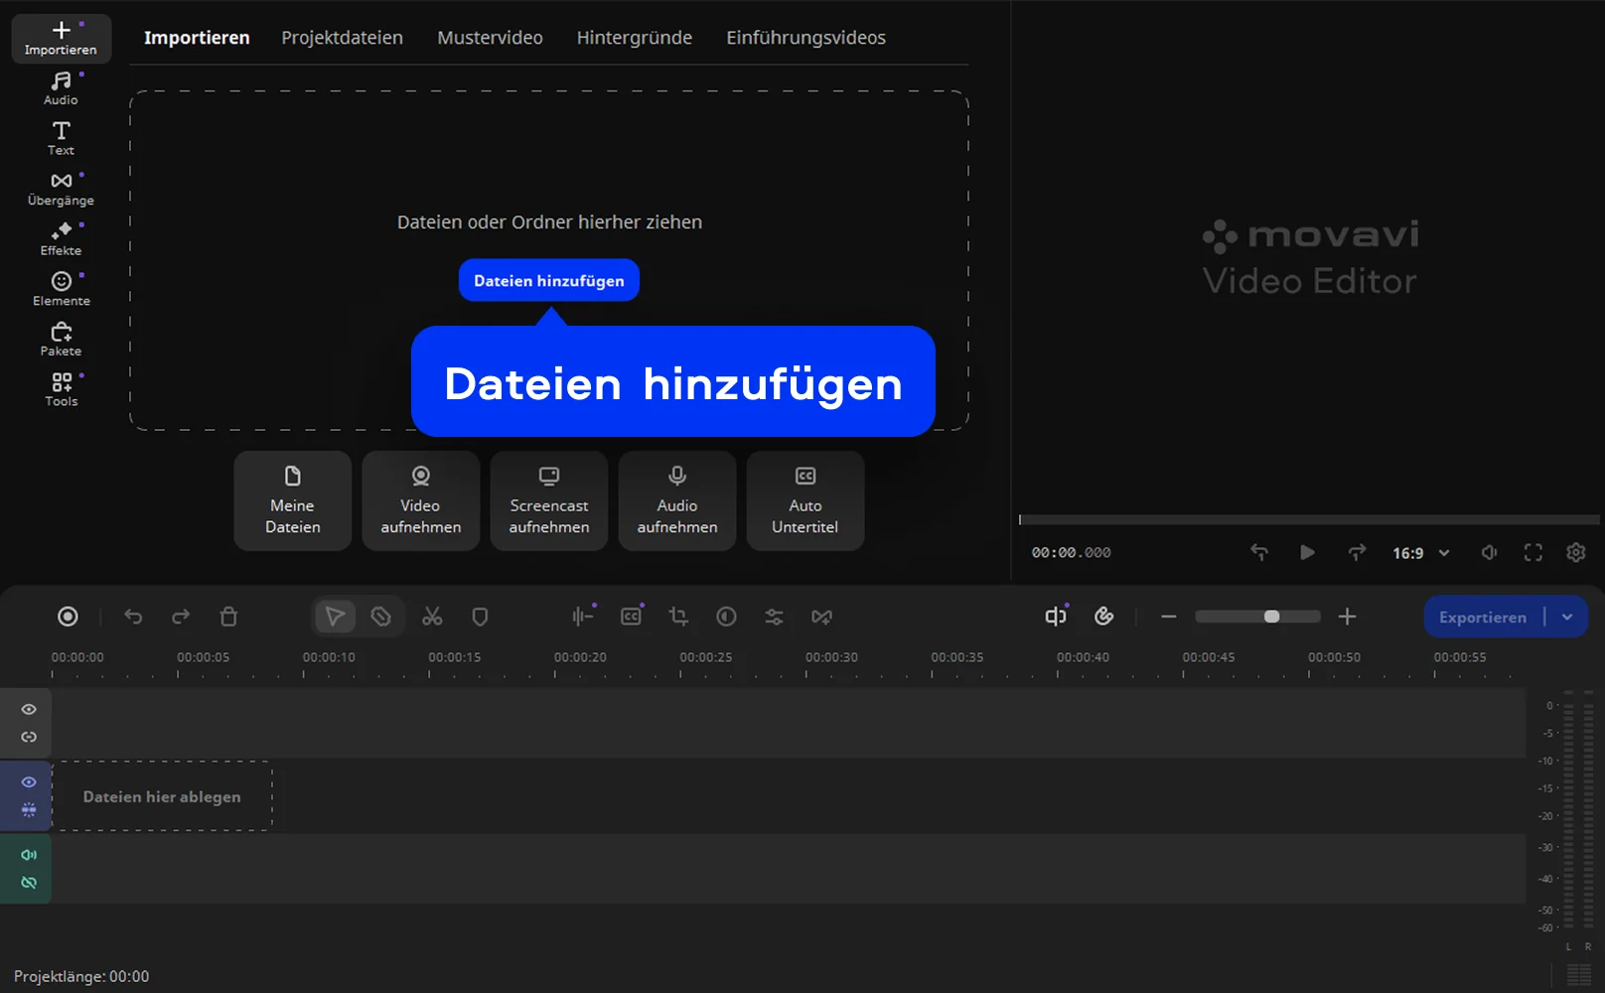Open the Übergänge transitions panel
This screenshot has width=1605, height=993.
point(61,189)
